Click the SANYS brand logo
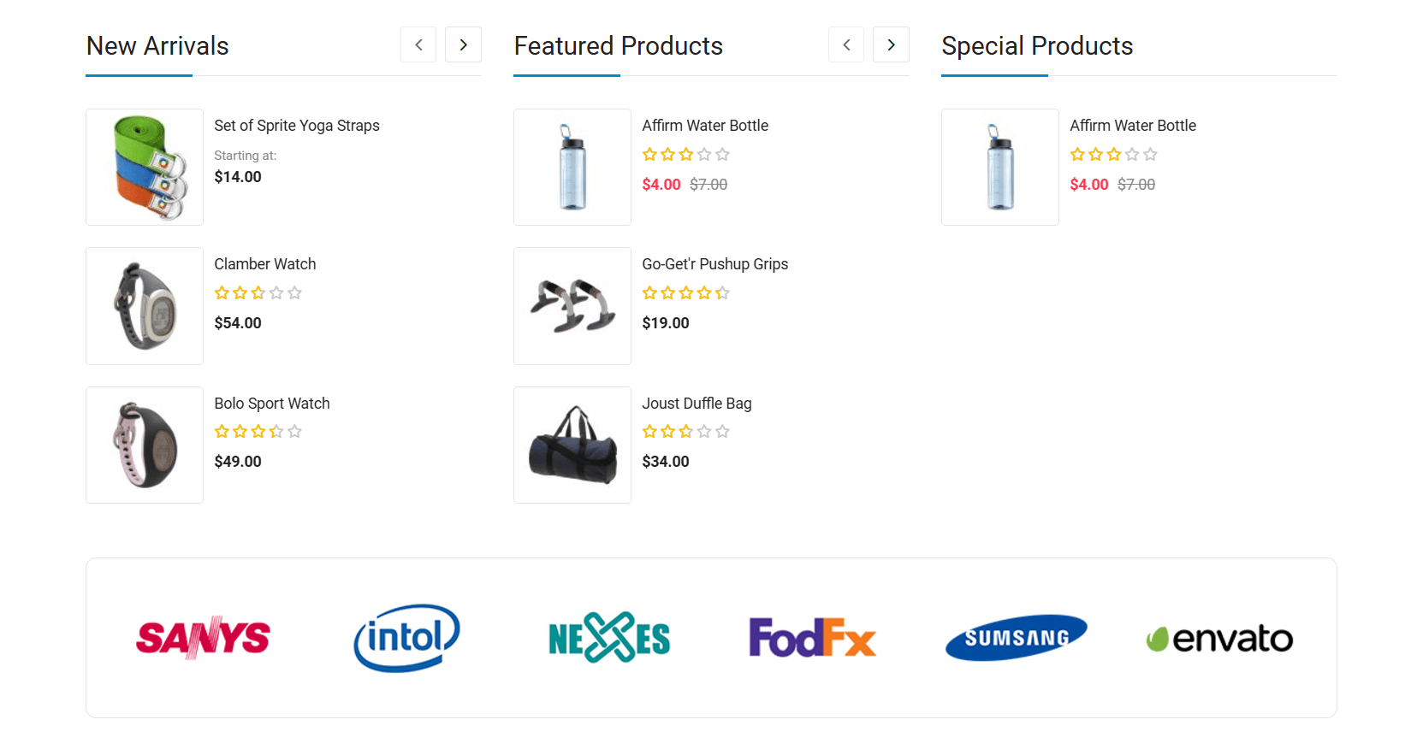The height and width of the screenshot is (749, 1405). (x=203, y=638)
